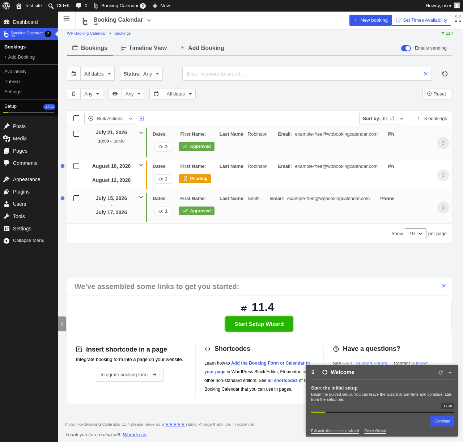Click the drag handle on Welcome panel
Image resolution: width=463 pixels, height=442 pixels.
[313, 372]
